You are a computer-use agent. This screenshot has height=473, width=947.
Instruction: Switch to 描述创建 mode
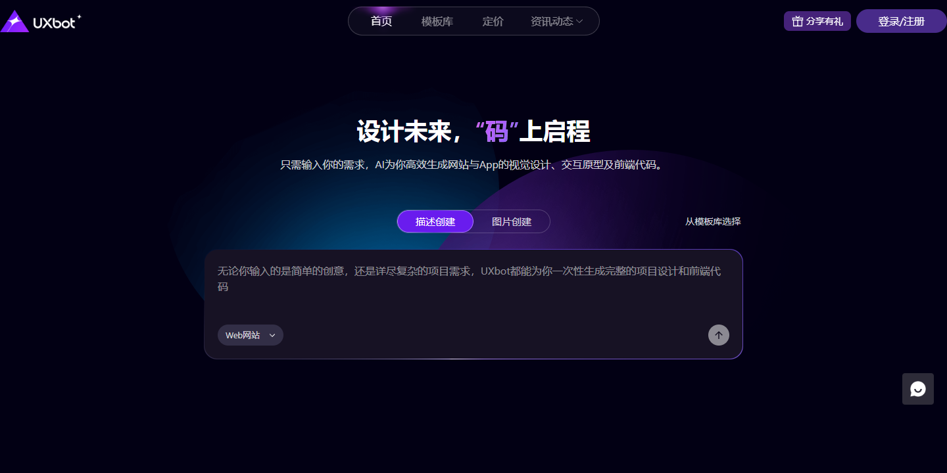coord(435,221)
